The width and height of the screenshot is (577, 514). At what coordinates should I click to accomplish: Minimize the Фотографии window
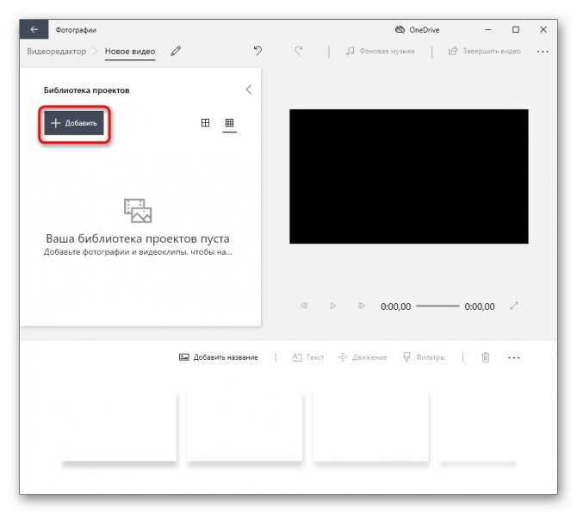488,29
